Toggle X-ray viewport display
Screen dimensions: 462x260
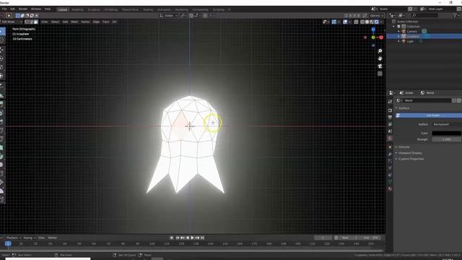(x=356, y=22)
